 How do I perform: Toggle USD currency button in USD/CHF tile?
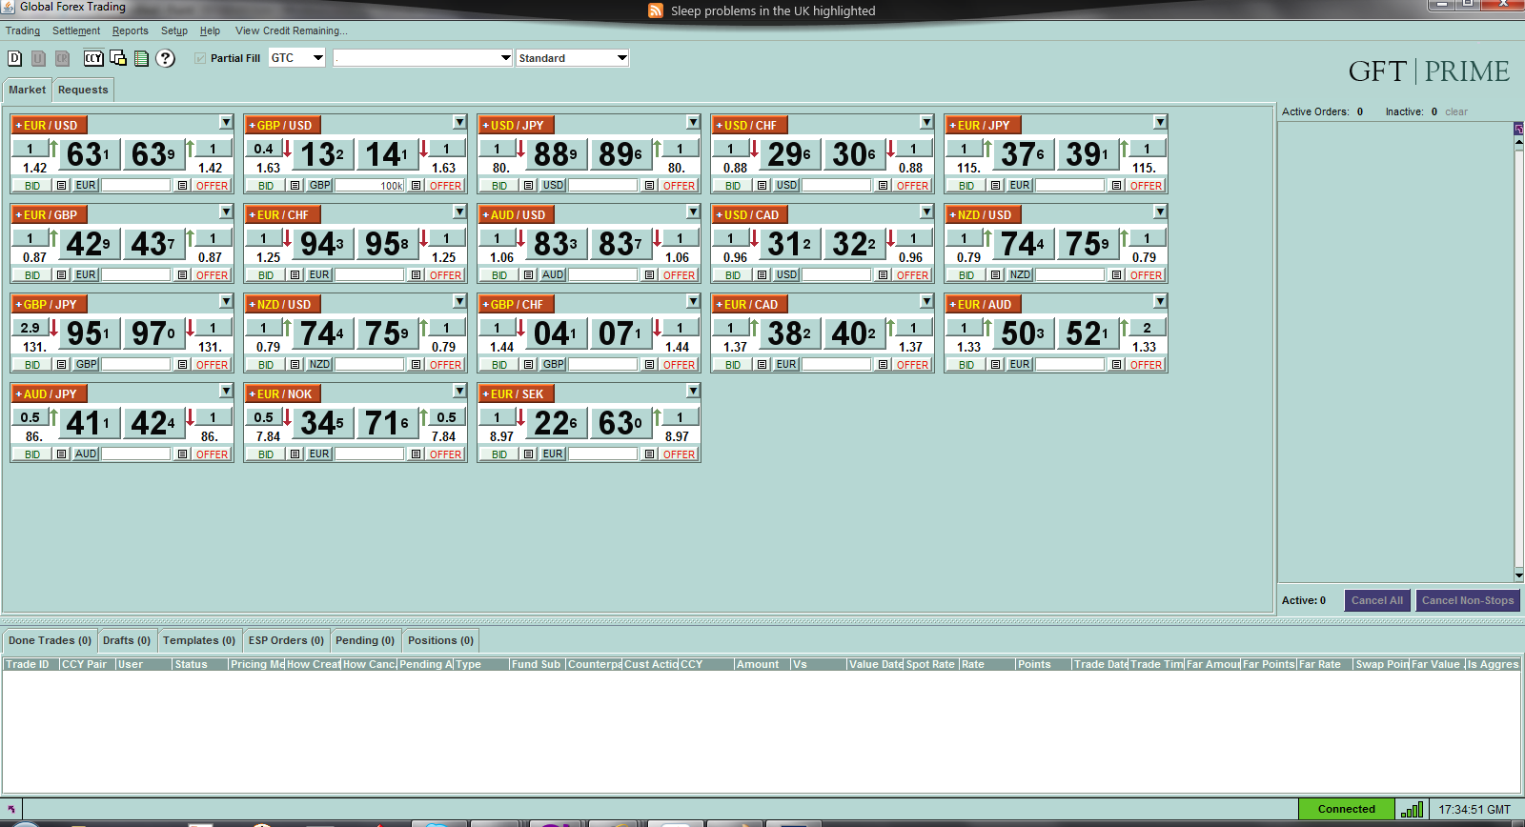(x=786, y=186)
